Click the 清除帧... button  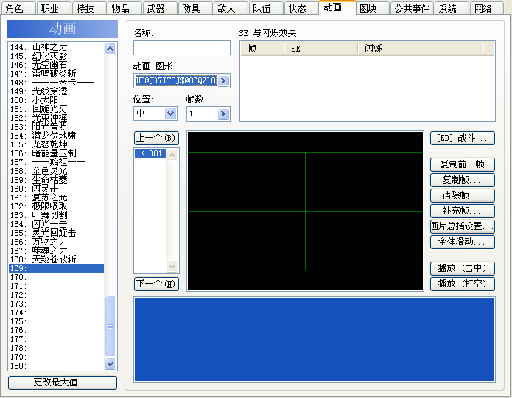coord(463,195)
